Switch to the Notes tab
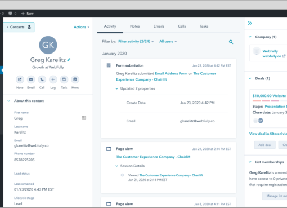Screen dimensions: 287x208 click(134, 26)
